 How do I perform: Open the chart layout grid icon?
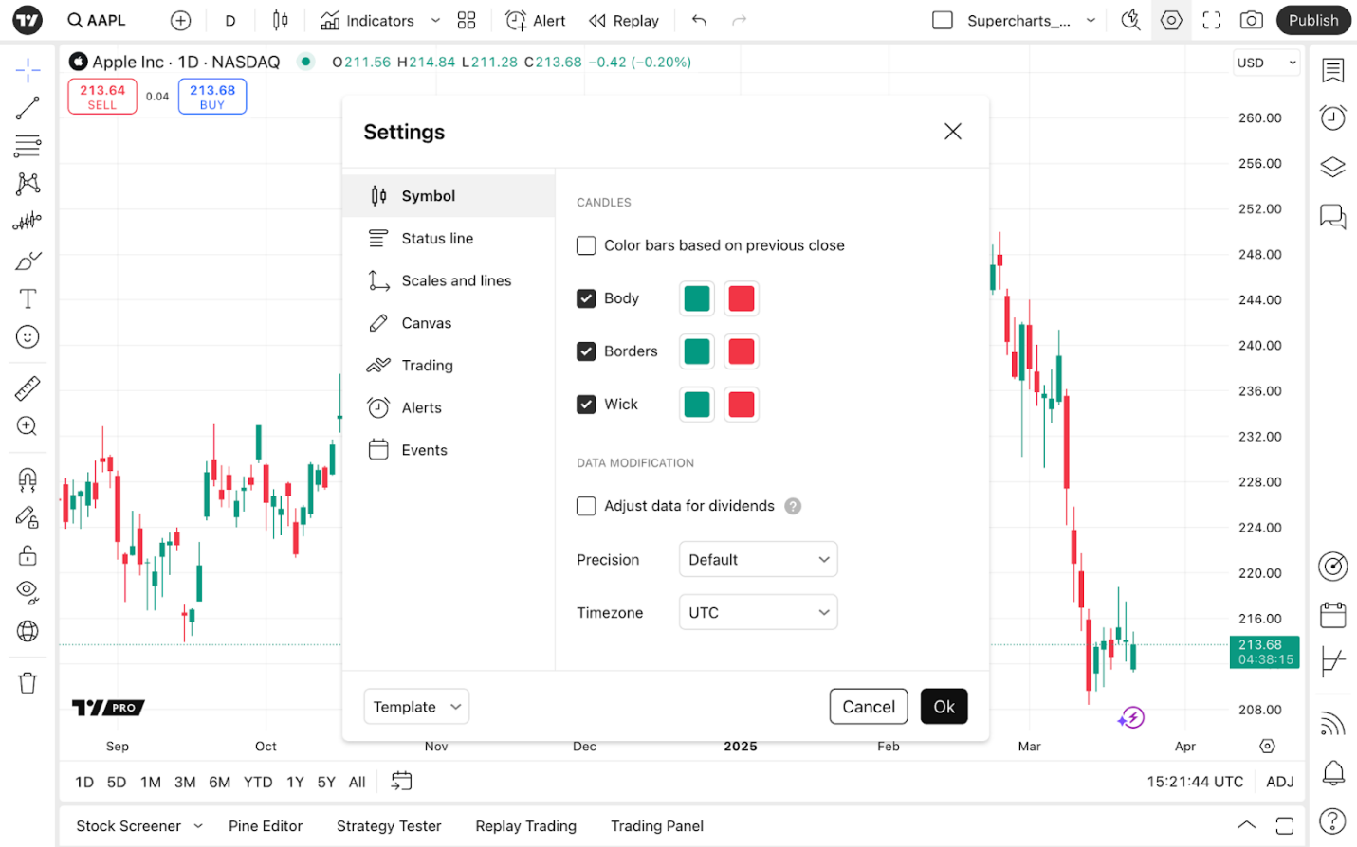(467, 20)
